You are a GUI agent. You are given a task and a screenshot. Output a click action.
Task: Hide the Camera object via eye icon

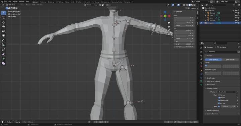point(236,13)
